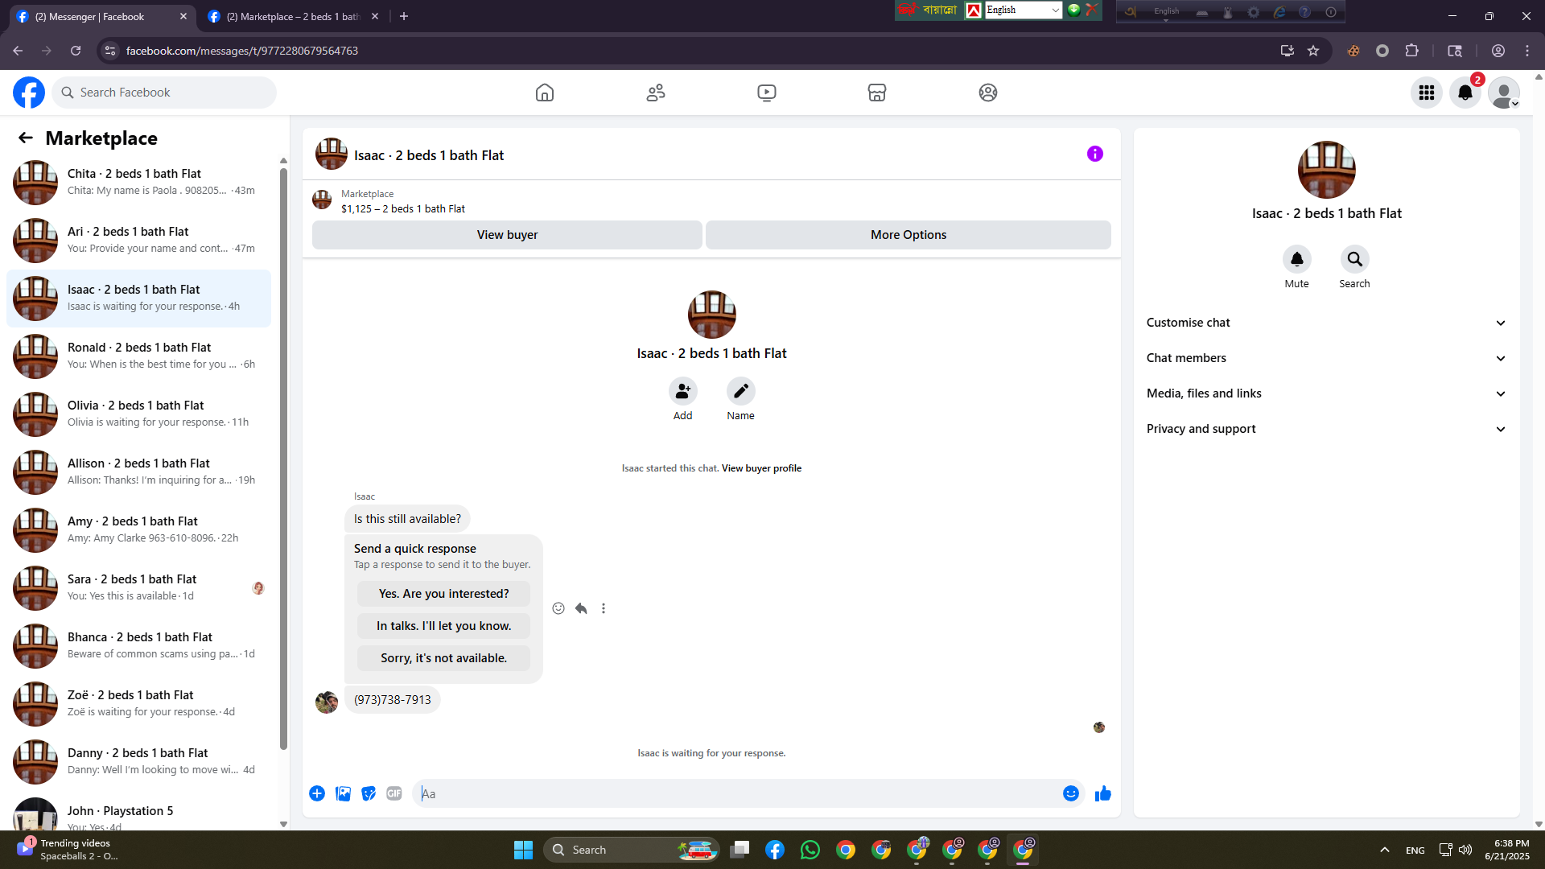Open the Ronald 2 beds chat

[138, 356]
